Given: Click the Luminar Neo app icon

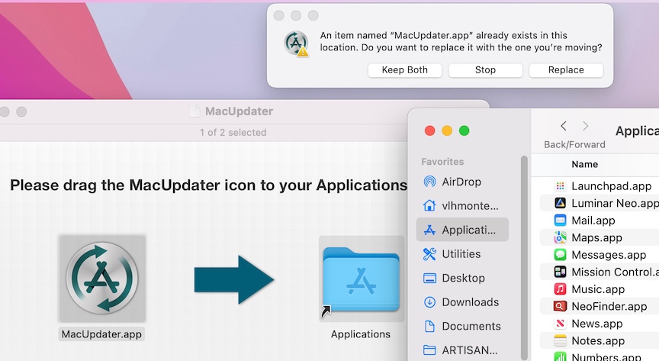Looking at the screenshot, I should click(x=560, y=203).
